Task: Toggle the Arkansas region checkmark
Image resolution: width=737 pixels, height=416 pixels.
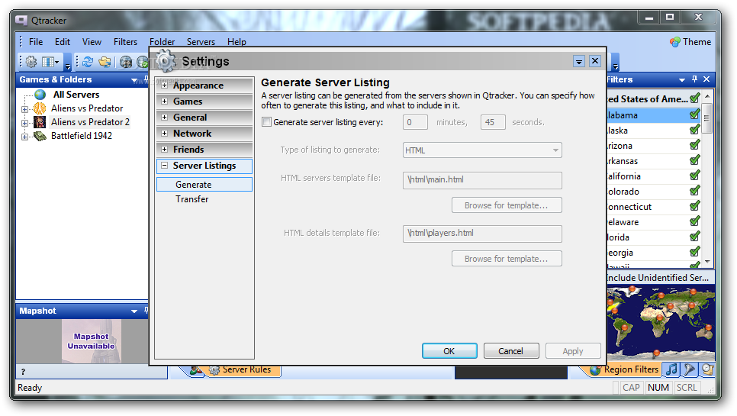Action: tap(695, 160)
